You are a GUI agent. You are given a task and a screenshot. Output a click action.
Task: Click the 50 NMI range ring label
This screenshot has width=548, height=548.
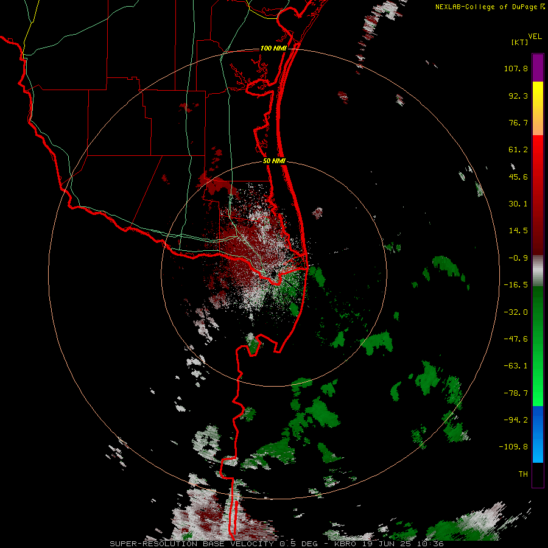[x=274, y=161]
